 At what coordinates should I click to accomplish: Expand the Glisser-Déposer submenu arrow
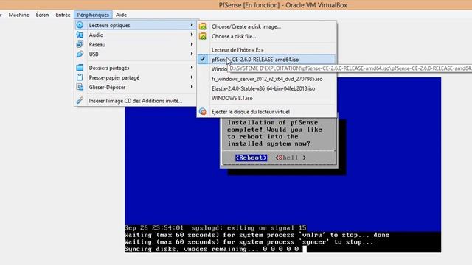coord(192,87)
